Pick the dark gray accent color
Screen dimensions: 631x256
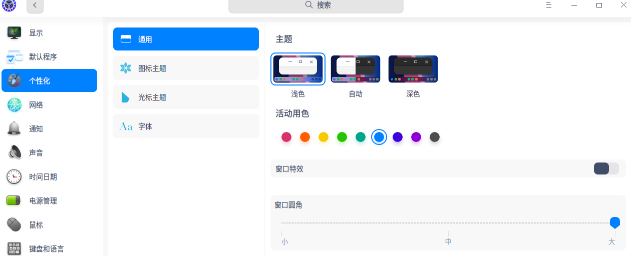pyautogui.click(x=435, y=137)
